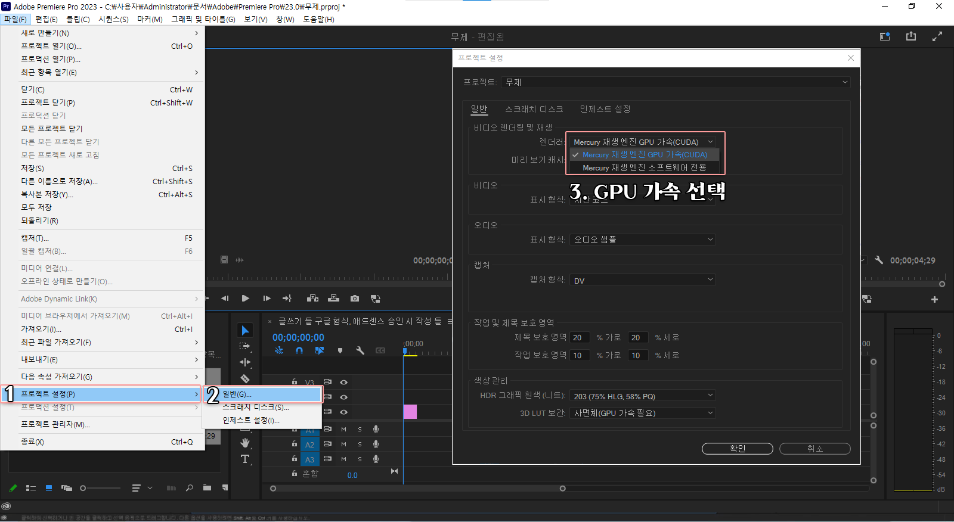Screen dimensions: 954x522
Task: Play the source monitor clip
Action: (245, 299)
